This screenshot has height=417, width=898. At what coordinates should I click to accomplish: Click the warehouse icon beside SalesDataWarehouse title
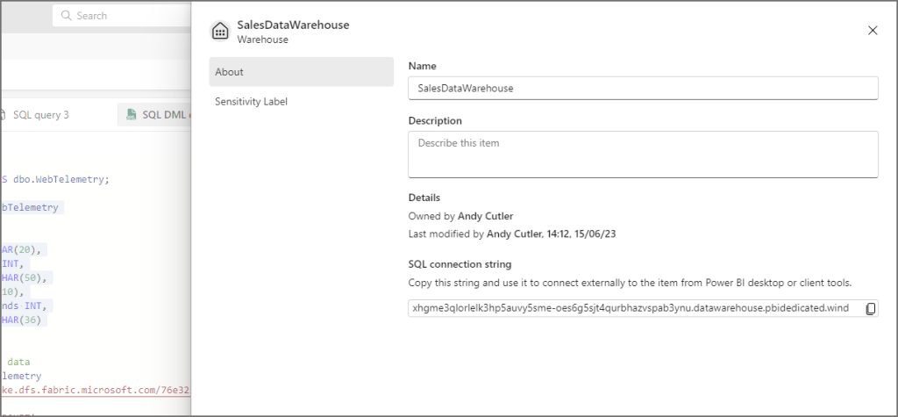point(220,31)
